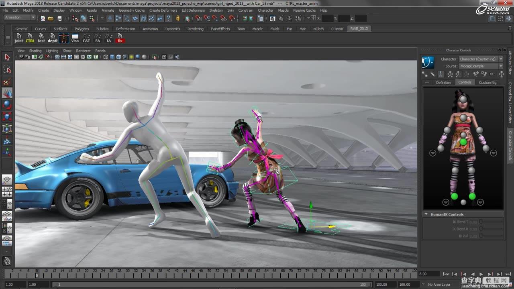
Task: Collapse the HumanIK Controls section
Action: (426, 214)
